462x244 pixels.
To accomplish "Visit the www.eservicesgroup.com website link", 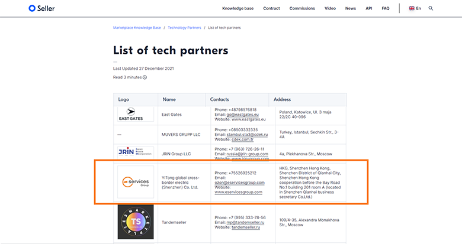I will 238,192.
